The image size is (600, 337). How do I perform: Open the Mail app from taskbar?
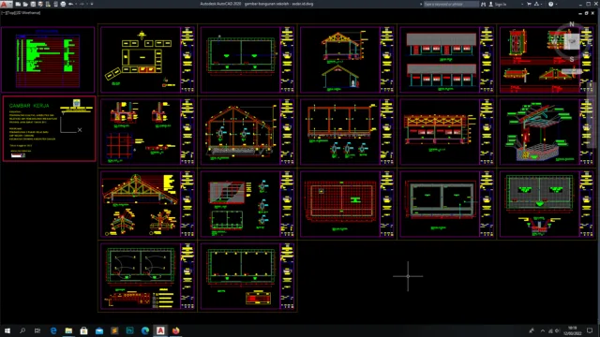pos(99,330)
